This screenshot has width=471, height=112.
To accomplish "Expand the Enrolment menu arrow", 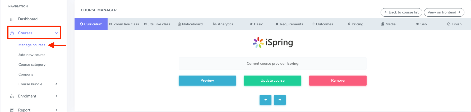I will pyautogui.click(x=56, y=96).
